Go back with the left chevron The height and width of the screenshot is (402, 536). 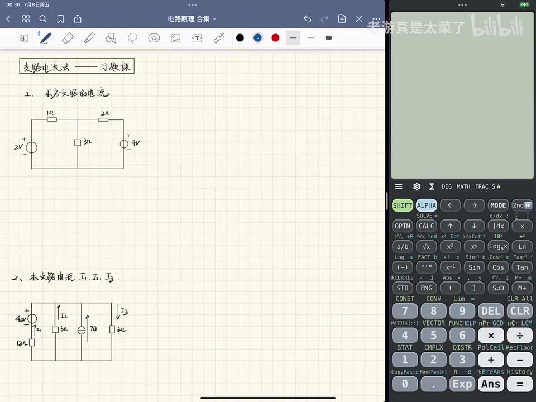pyautogui.click(x=8, y=19)
